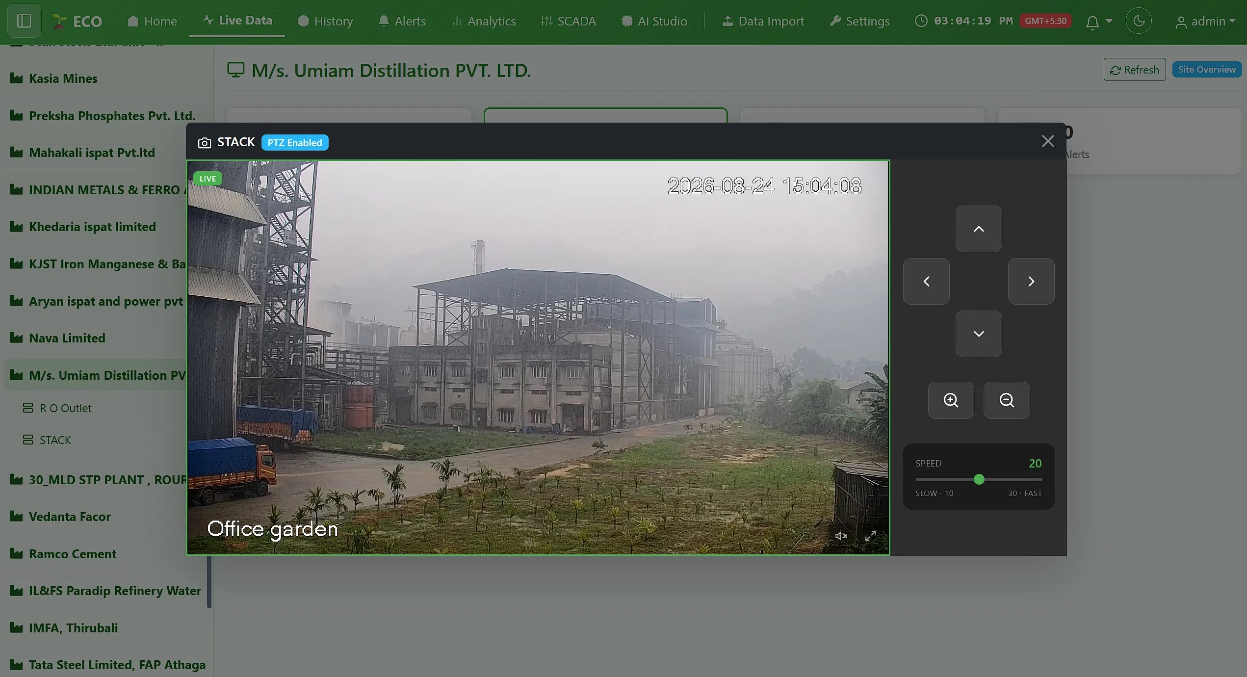Click the PTZ speed slider handle

tap(979, 479)
